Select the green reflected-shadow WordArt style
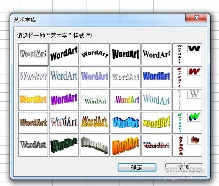 95,100
